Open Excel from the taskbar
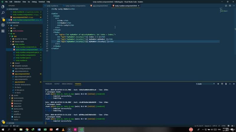Screen dimensions: 236x132 pos(45,129)
